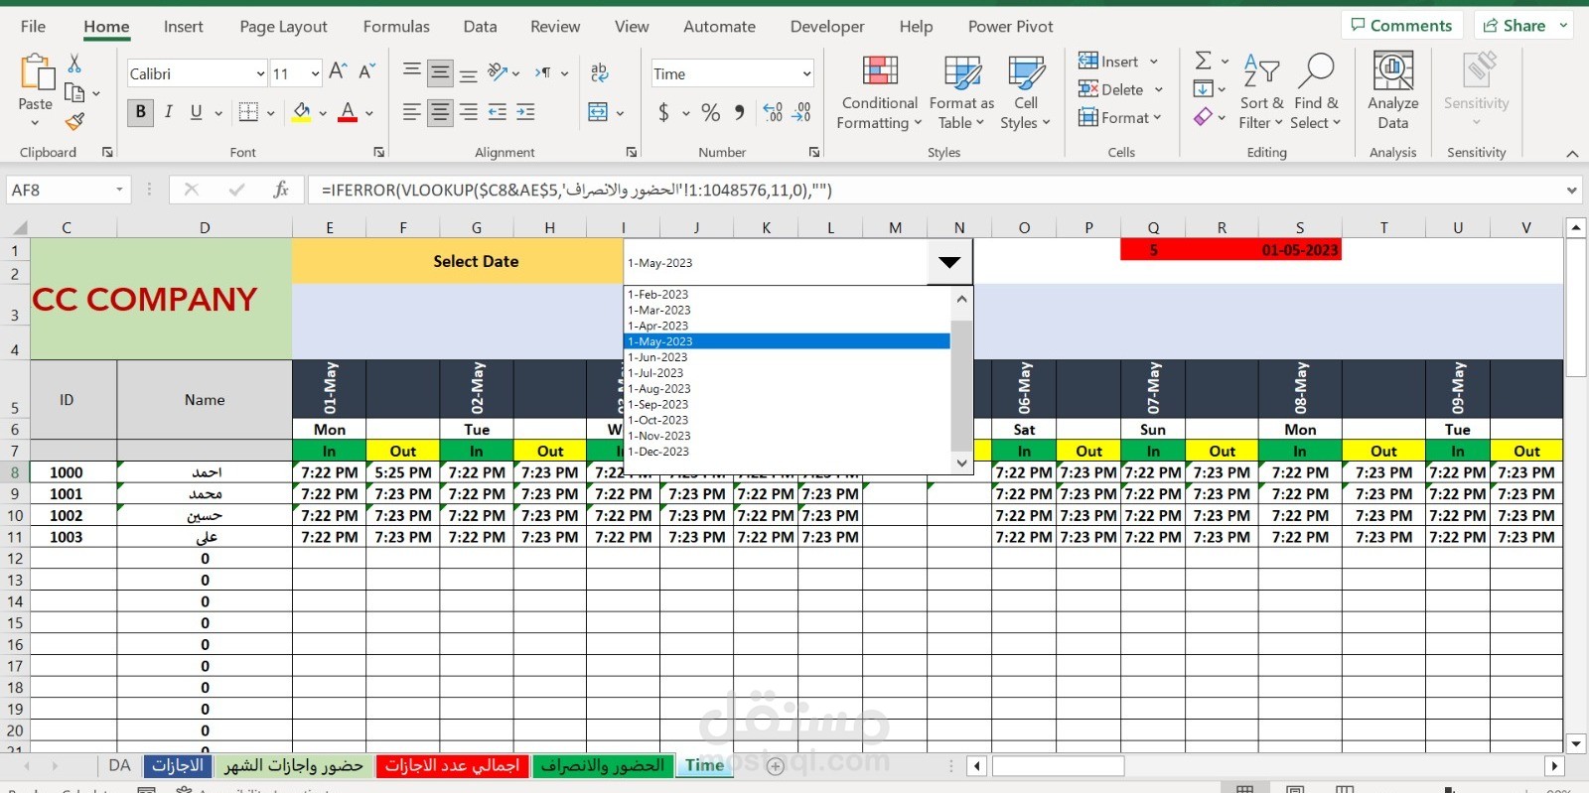Image resolution: width=1589 pixels, height=793 pixels.
Task: Click the Insert Function fx icon
Action: point(281,190)
